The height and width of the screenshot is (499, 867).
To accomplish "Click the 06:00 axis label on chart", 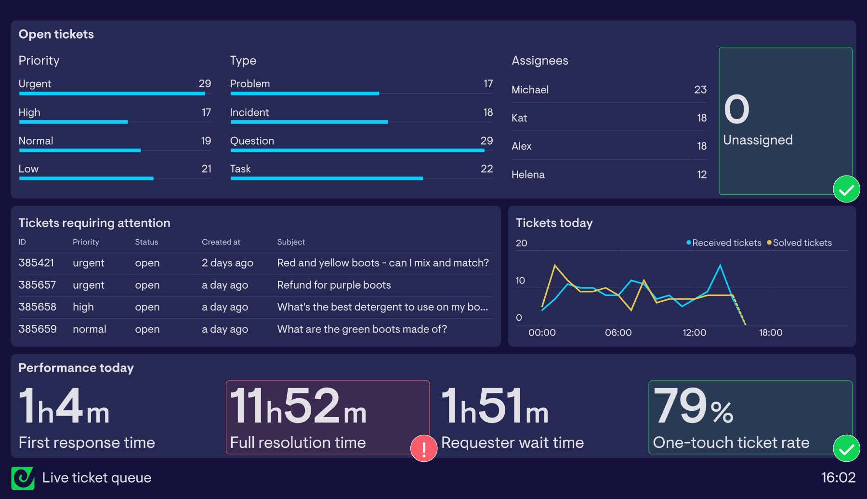I will [618, 333].
